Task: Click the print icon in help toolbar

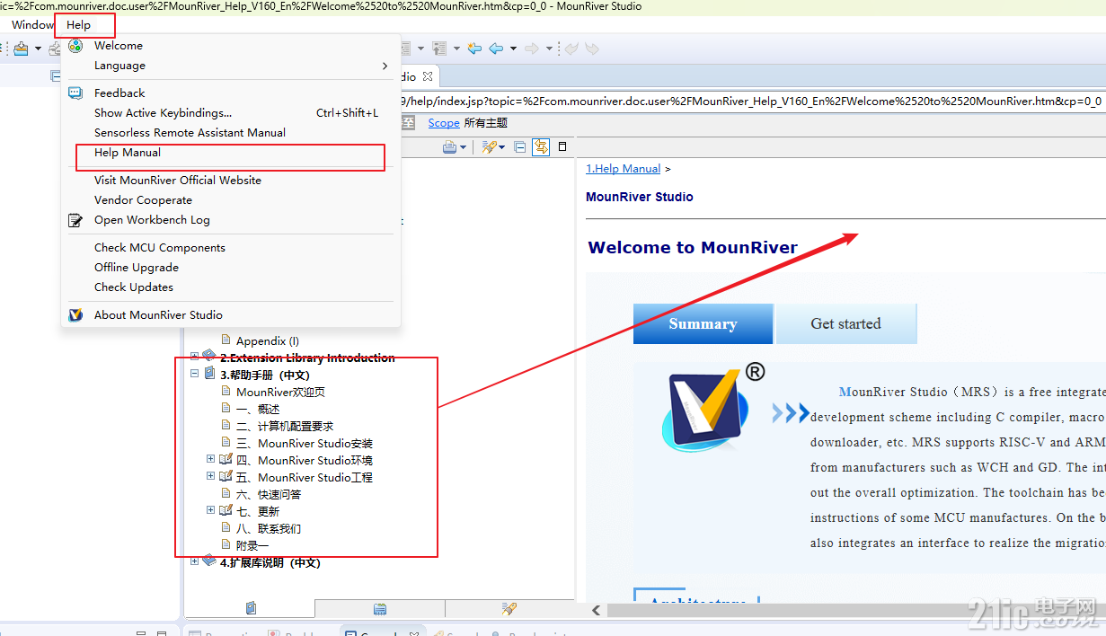Action: (x=450, y=147)
